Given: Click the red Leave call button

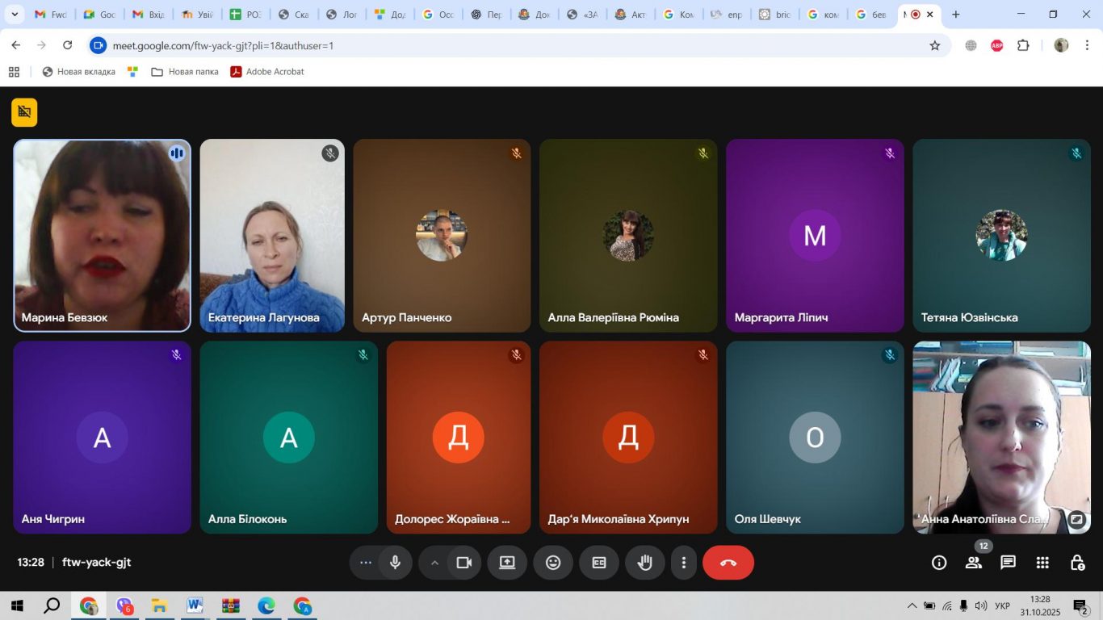Looking at the screenshot, I should point(728,563).
